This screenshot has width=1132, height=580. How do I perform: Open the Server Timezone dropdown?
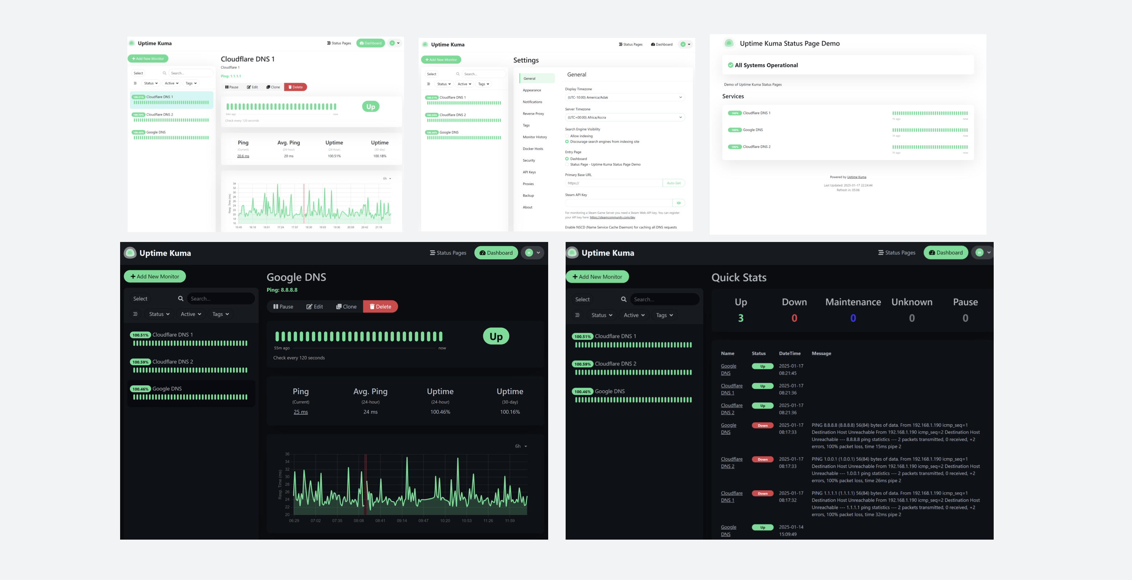[625, 117]
